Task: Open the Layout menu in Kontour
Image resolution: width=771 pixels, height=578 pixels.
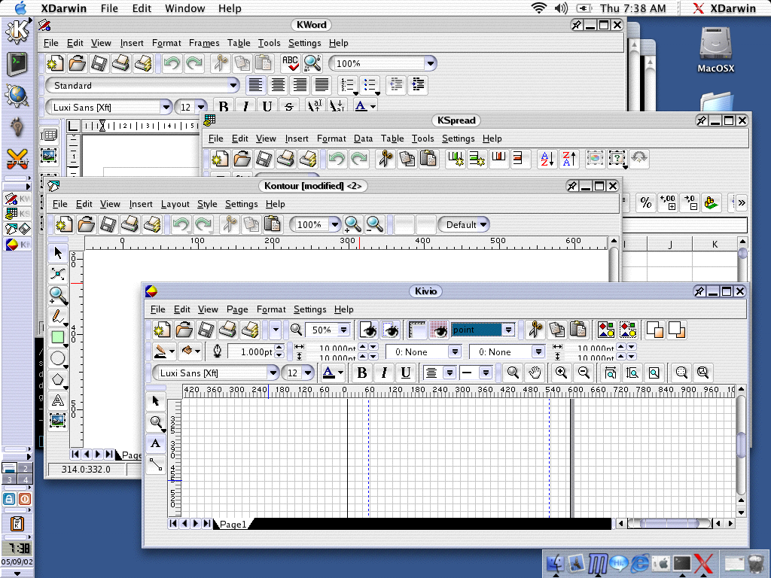Action: 175,204
